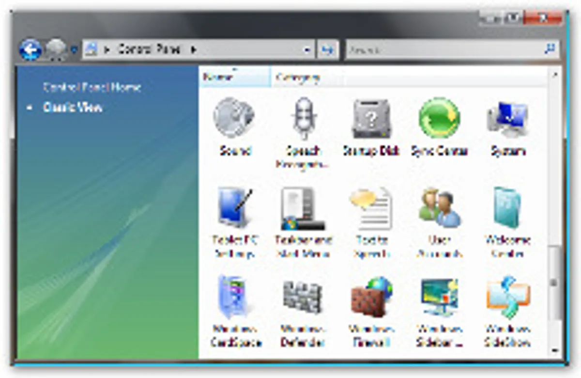581x378 pixels.
Task: Go to Control Panel Home
Action: coord(92,87)
